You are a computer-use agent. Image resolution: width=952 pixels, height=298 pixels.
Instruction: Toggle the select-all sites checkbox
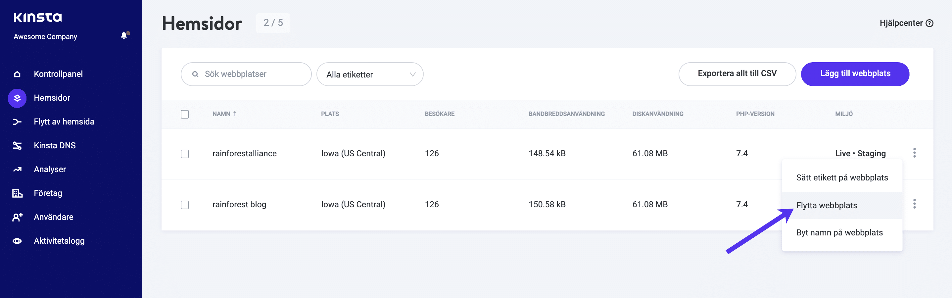click(185, 114)
